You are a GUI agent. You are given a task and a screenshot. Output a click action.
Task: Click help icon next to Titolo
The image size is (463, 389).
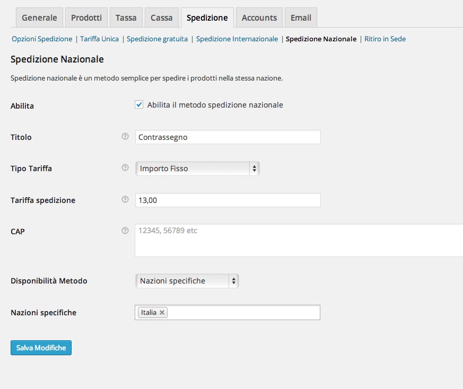125,137
